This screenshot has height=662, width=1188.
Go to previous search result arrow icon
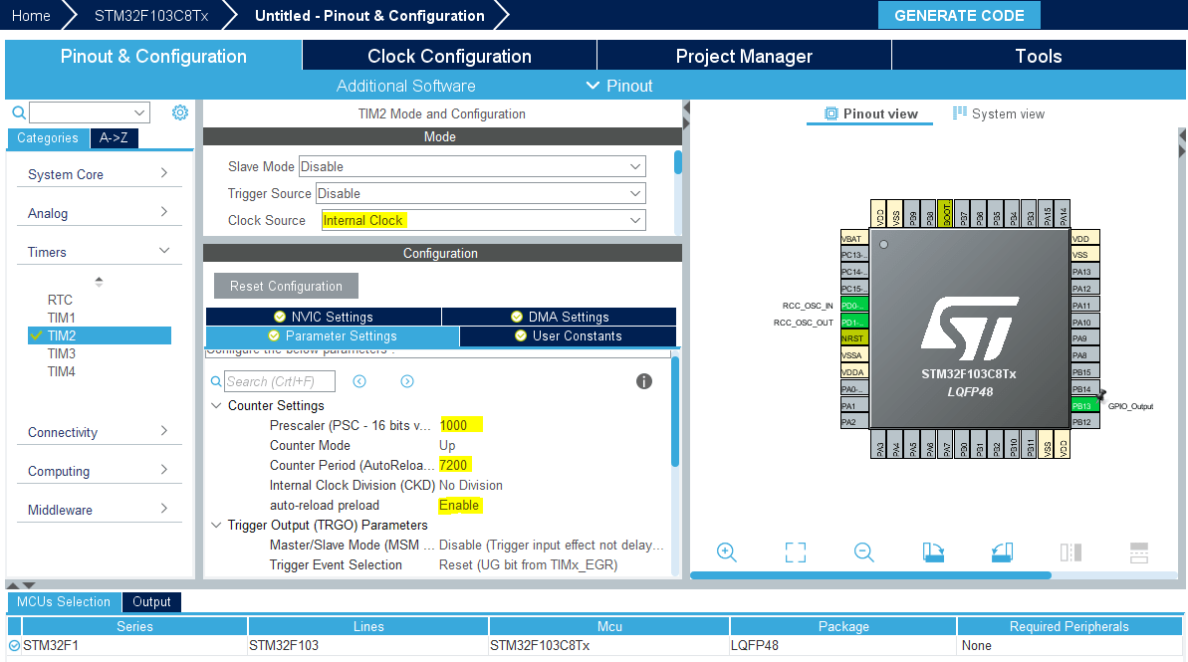pos(359,381)
